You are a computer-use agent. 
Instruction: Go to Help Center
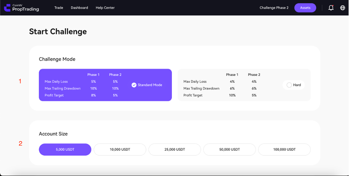pyautogui.click(x=105, y=8)
